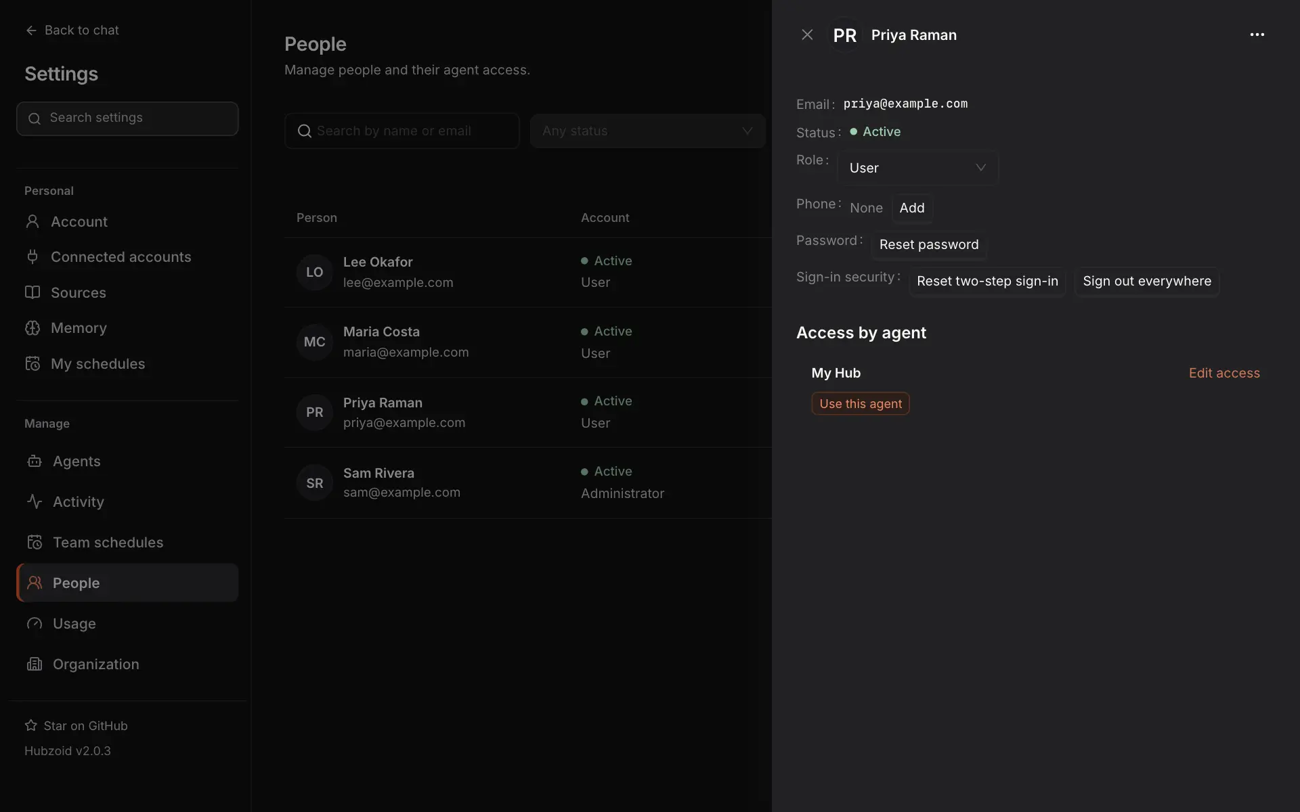The width and height of the screenshot is (1300, 812).
Task: Click the Edit access link
Action: coord(1224,373)
